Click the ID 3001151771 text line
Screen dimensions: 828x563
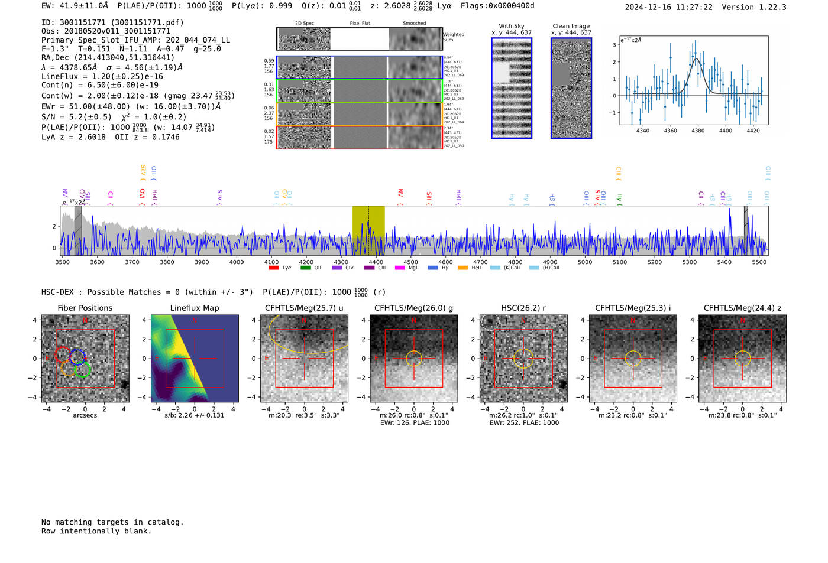[112, 22]
